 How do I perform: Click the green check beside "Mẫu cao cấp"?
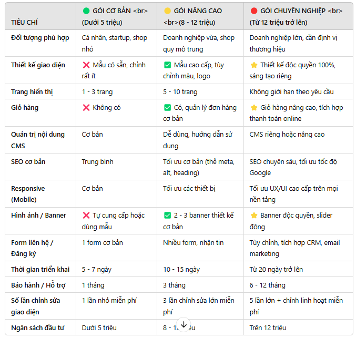pos(167,65)
